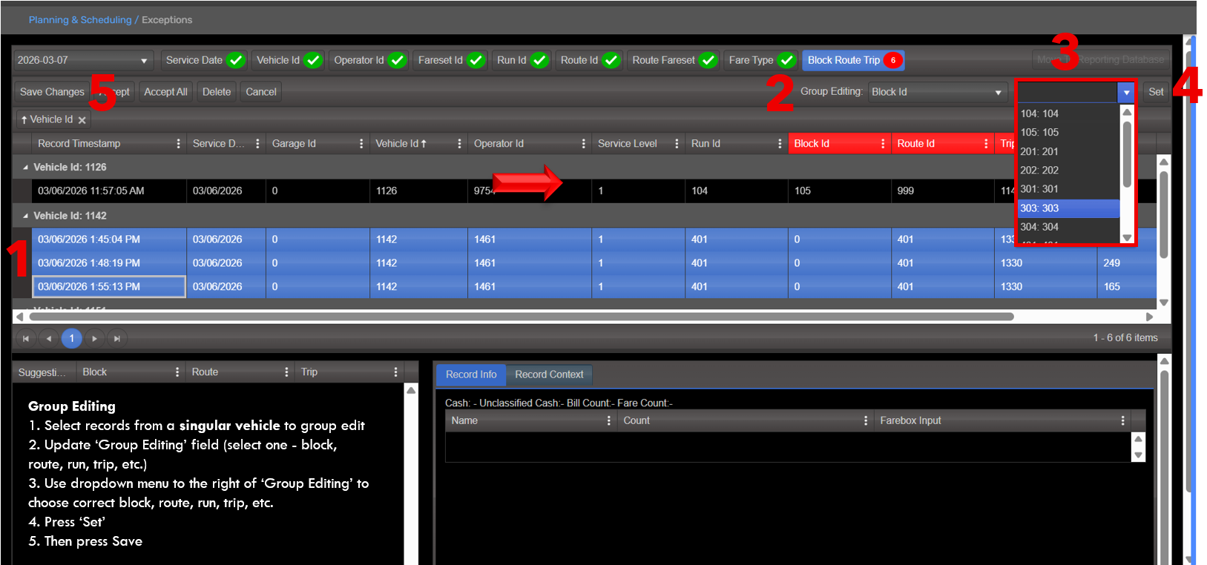Go to the first page of results

coord(26,338)
